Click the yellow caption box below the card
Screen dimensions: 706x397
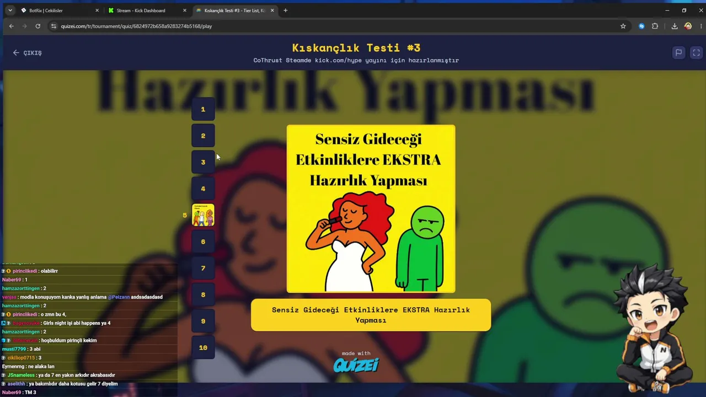pyautogui.click(x=371, y=315)
